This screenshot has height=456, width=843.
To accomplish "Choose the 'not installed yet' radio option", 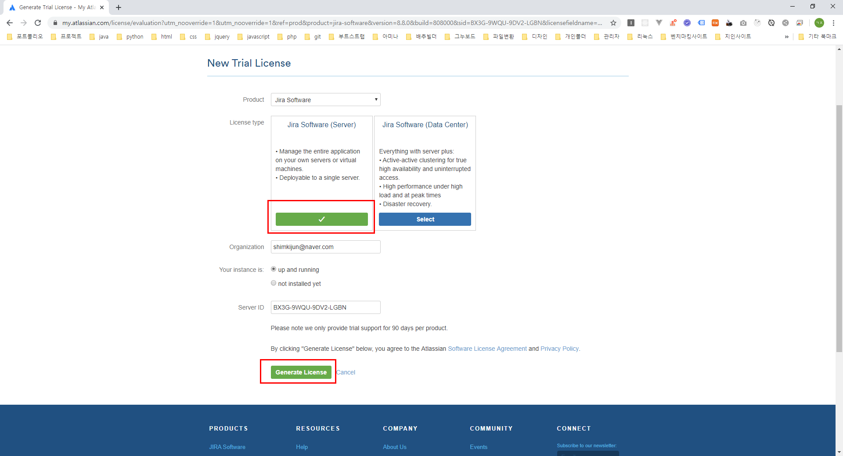I will coord(274,283).
